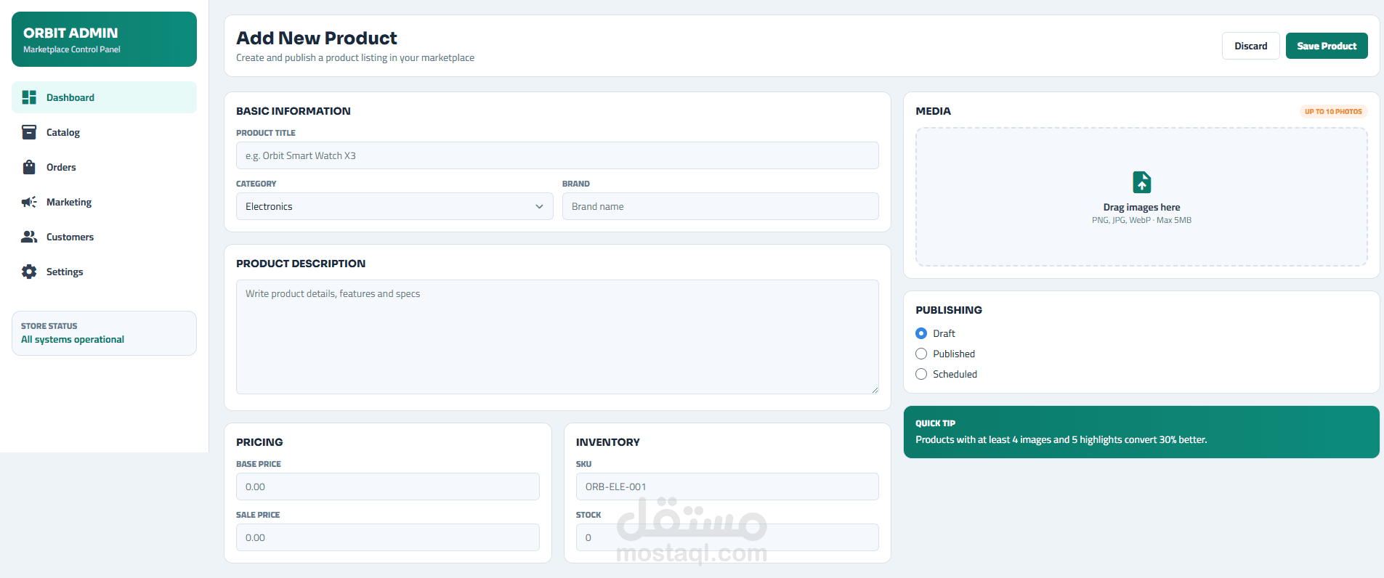Select the Scheduled radio button

click(921, 374)
